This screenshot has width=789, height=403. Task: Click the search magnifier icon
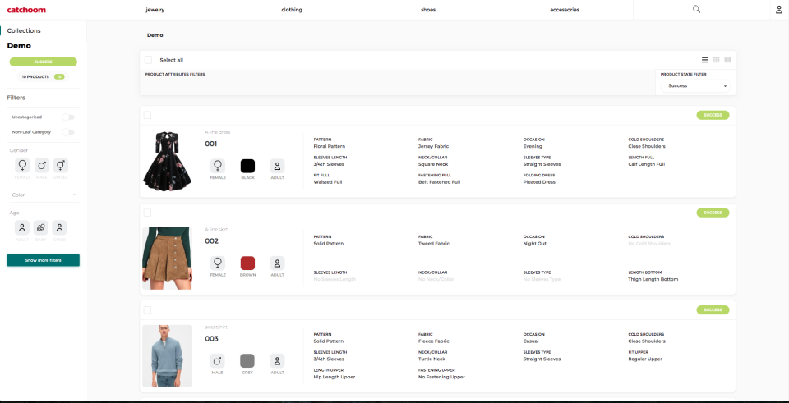[696, 9]
